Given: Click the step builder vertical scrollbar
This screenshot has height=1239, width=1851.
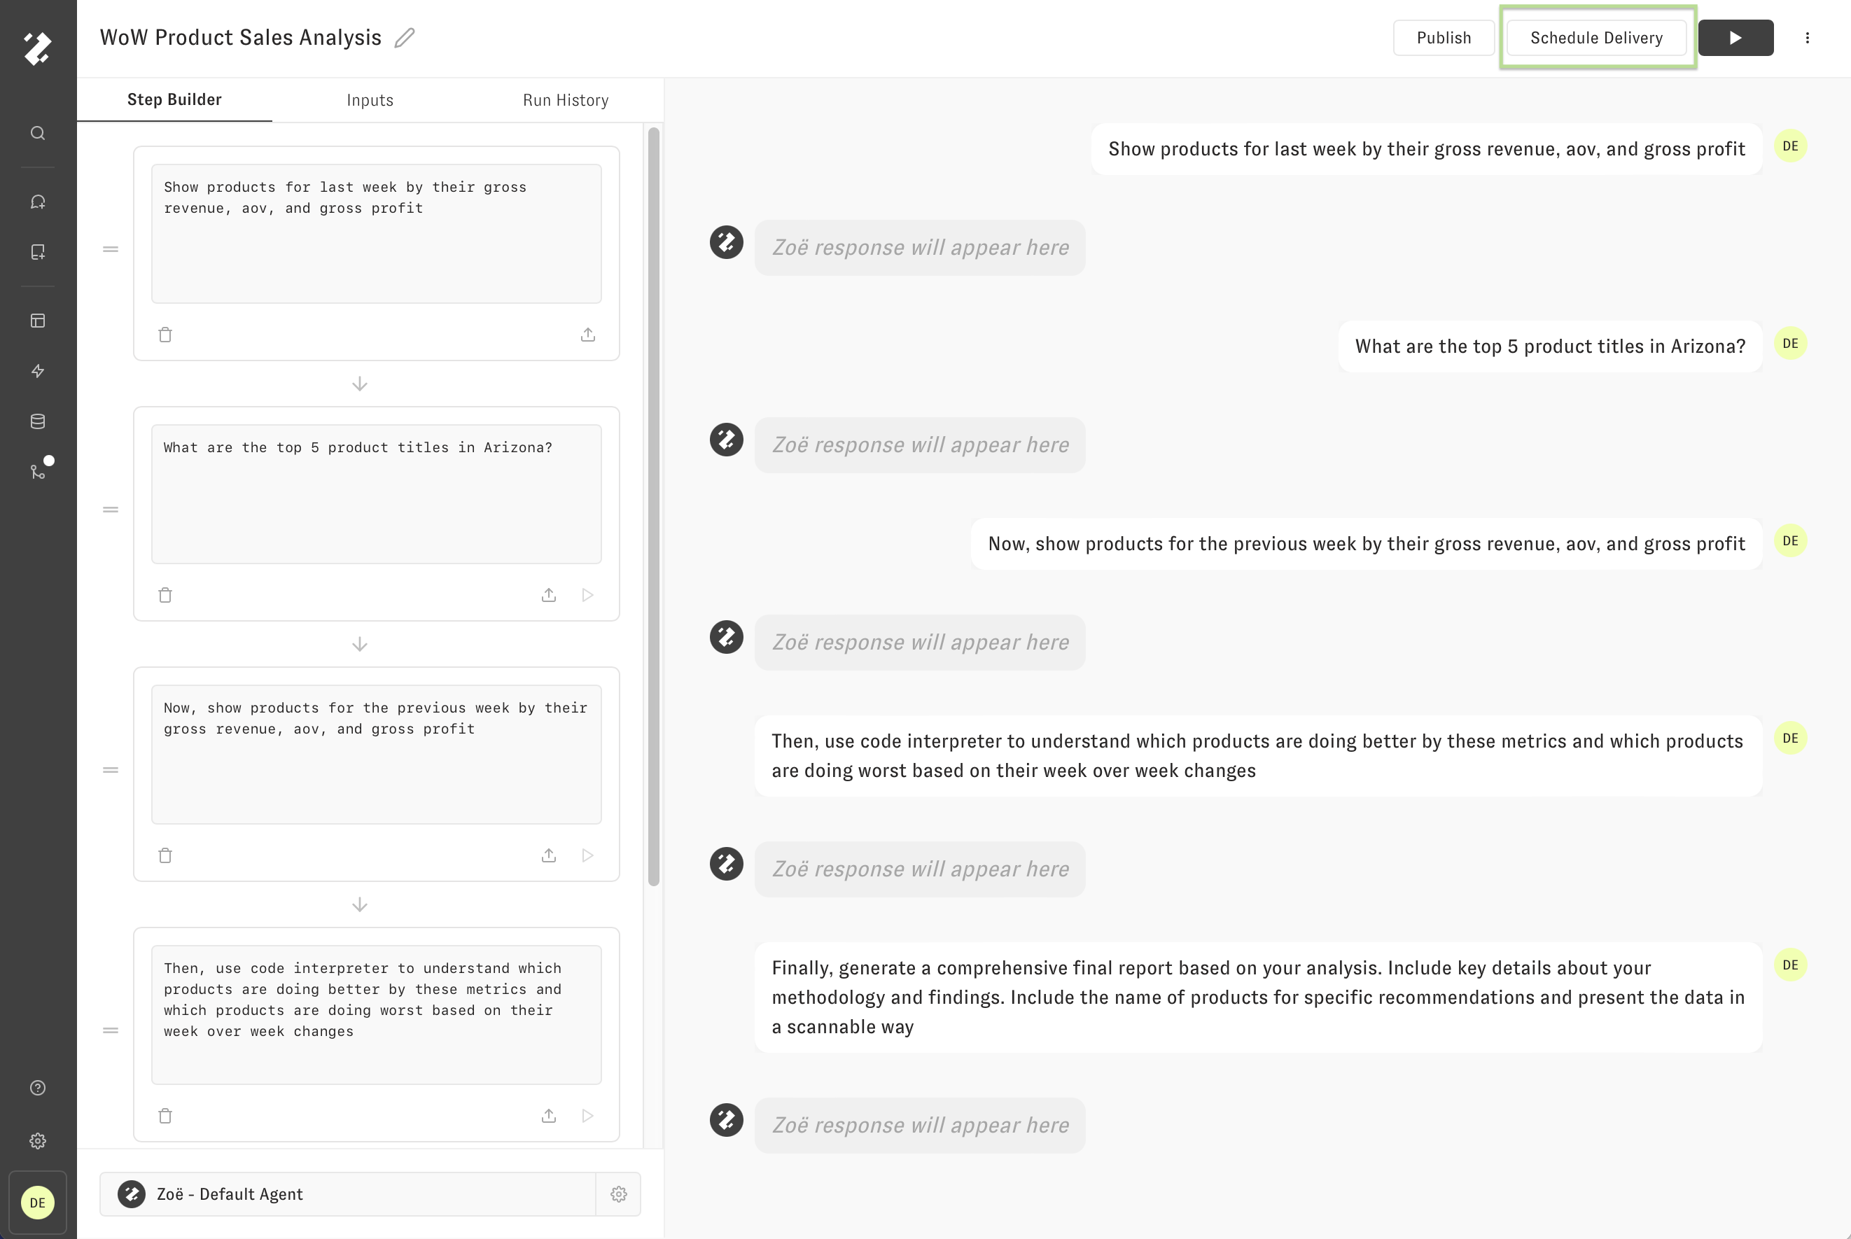Looking at the screenshot, I should tap(653, 505).
